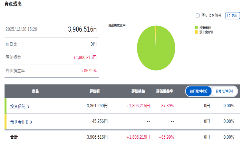This screenshot has width=240, height=144.
Task: Open the 投資信託 product link
Action: pos(18,106)
